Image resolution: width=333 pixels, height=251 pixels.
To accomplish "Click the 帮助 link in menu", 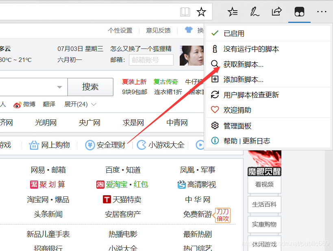I will (x=230, y=141).
